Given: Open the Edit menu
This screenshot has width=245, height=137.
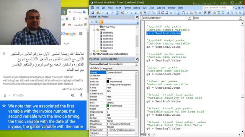Looking at the screenshot, I should click(103, 8).
